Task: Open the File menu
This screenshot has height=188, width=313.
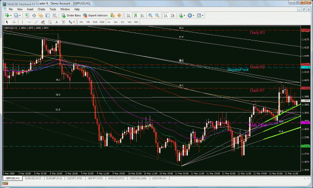Action: [11, 9]
